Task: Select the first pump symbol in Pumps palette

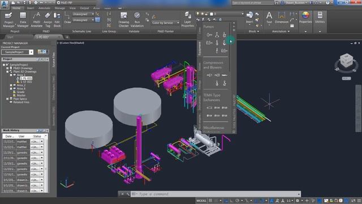Action: pyautogui.click(x=209, y=35)
